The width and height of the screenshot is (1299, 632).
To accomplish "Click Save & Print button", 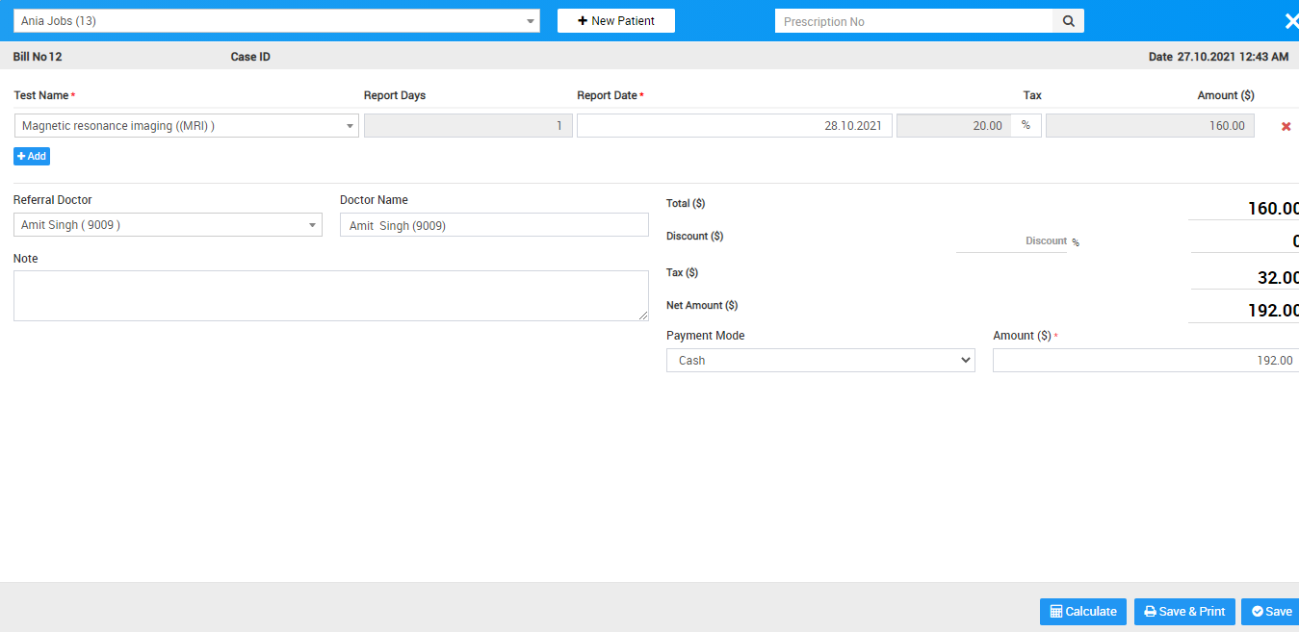I will pos(1184,612).
